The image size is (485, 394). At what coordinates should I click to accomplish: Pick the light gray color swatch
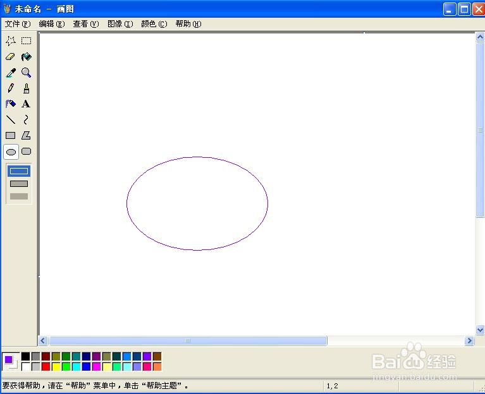36,366
